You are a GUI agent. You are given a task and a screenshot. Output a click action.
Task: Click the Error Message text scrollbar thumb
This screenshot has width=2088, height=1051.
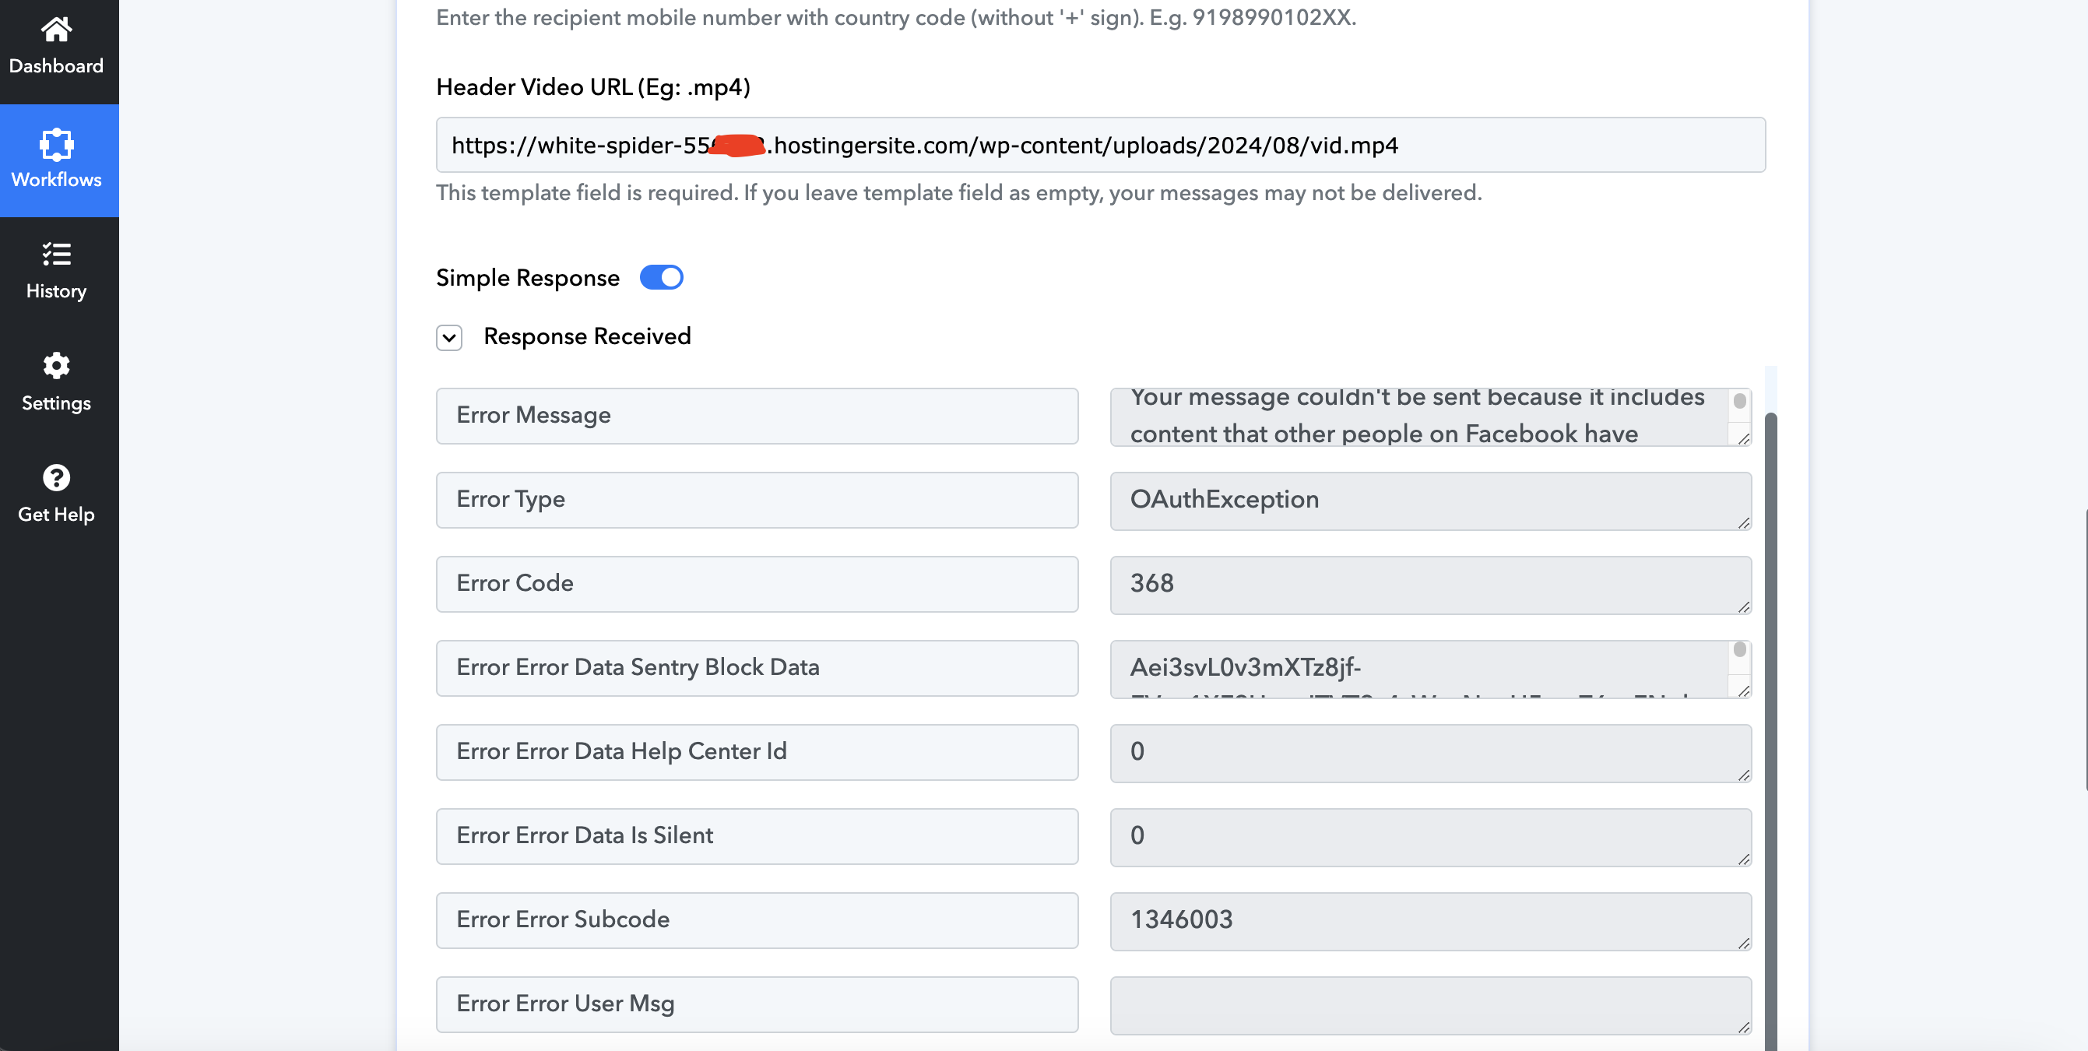[x=1739, y=401]
